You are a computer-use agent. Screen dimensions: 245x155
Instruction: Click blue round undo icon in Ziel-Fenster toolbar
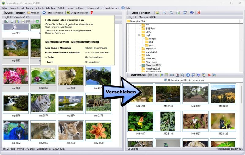pyautogui.click(x=192, y=13)
